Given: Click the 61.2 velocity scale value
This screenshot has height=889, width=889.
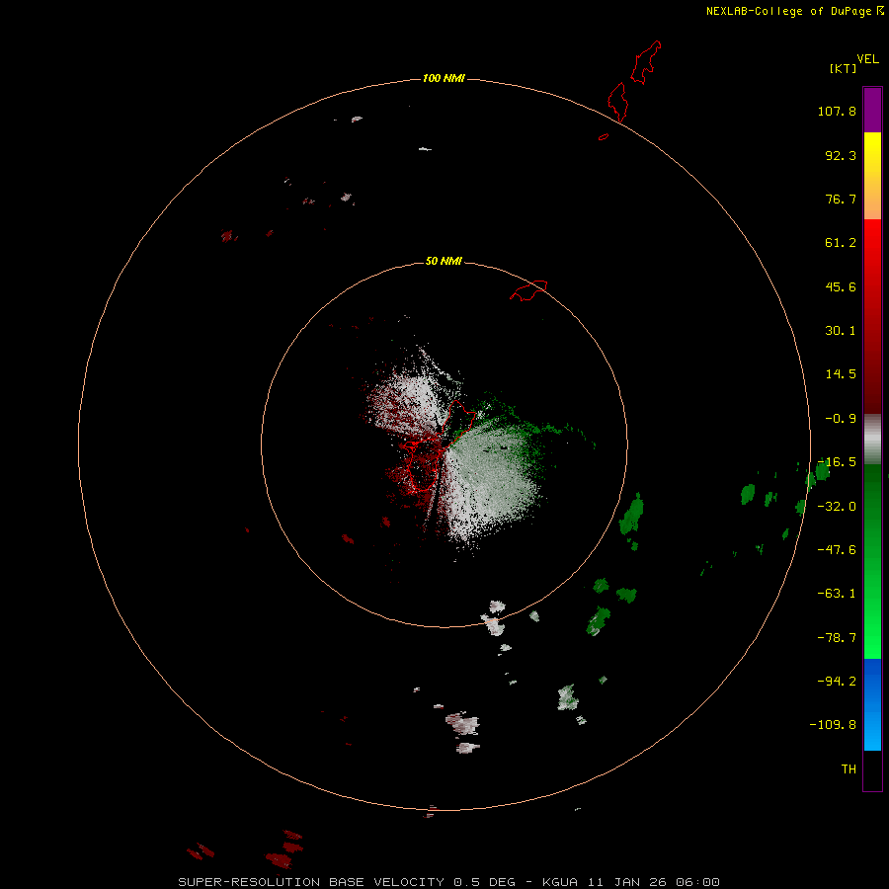Looking at the screenshot, I should [x=841, y=243].
